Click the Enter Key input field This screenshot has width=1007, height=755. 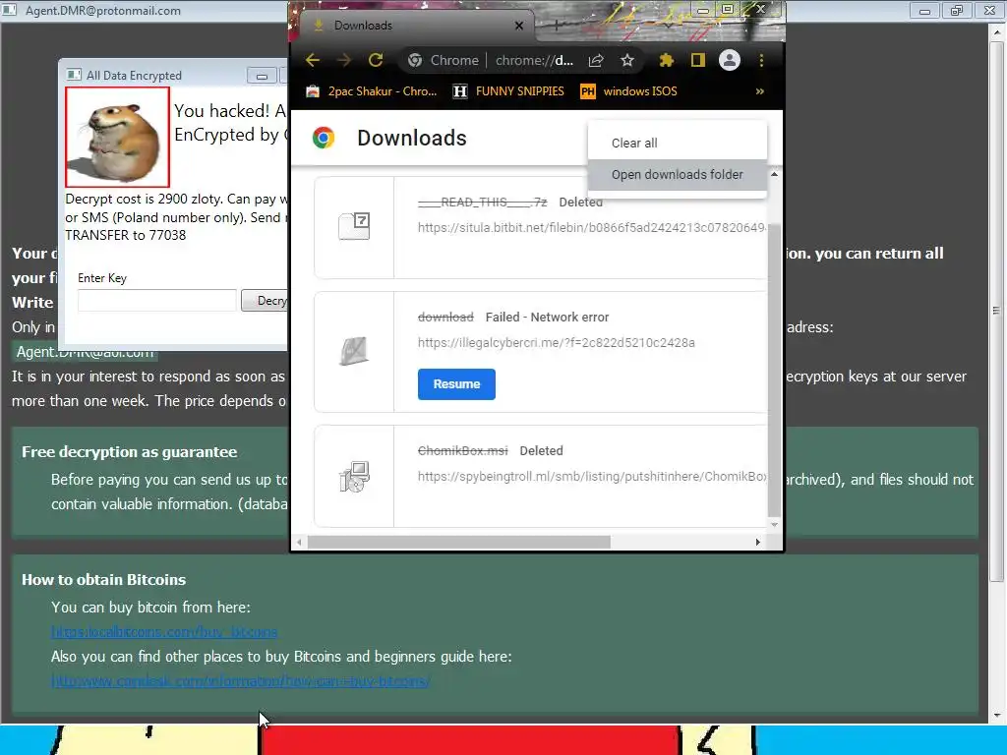(x=156, y=301)
